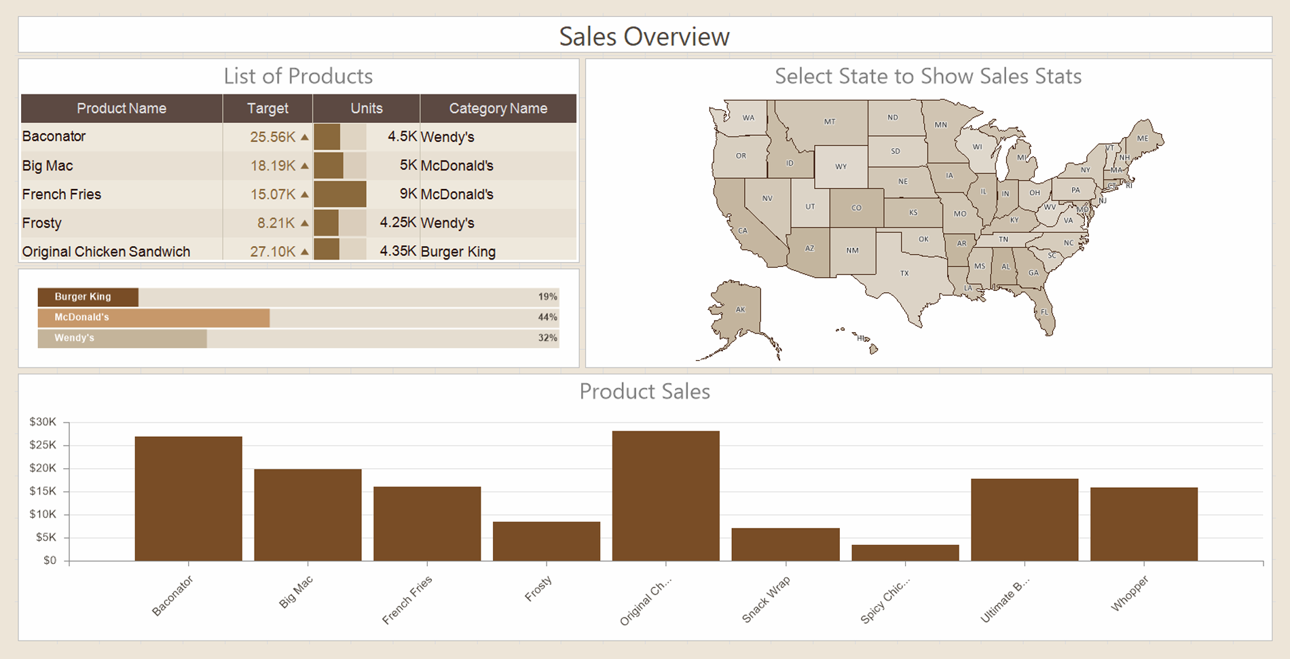Select Nebraska (NE) on the map
The width and height of the screenshot is (1290, 659).
(903, 181)
